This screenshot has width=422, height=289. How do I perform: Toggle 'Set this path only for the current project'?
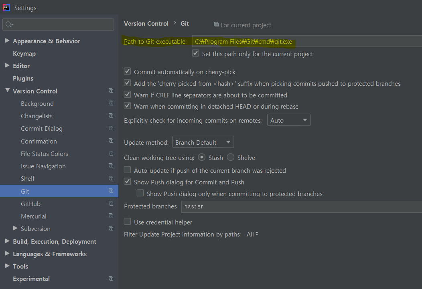pyautogui.click(x=196, y=53)
